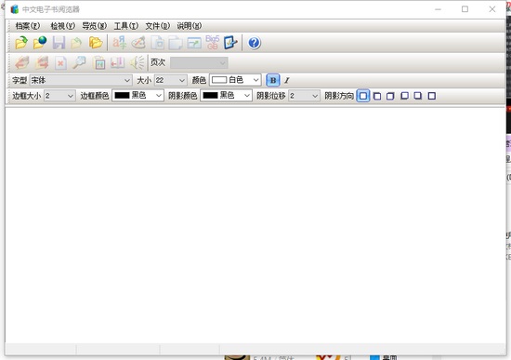Click the page with red X icon
511x360 pixels.
coord(60,62)
